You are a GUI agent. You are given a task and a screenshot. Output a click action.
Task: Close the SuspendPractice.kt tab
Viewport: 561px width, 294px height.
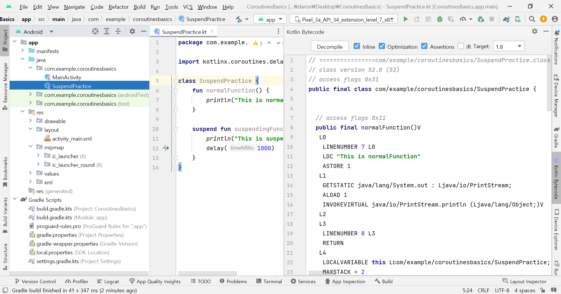click(x=212, y=32)
